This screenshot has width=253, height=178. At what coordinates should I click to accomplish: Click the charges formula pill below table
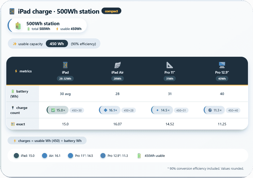click(47, 141)
